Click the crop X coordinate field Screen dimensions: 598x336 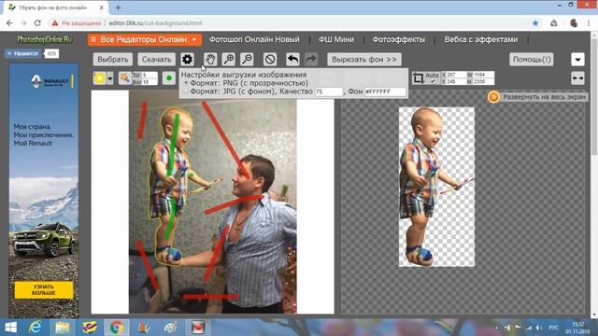[x=456, y=75]
